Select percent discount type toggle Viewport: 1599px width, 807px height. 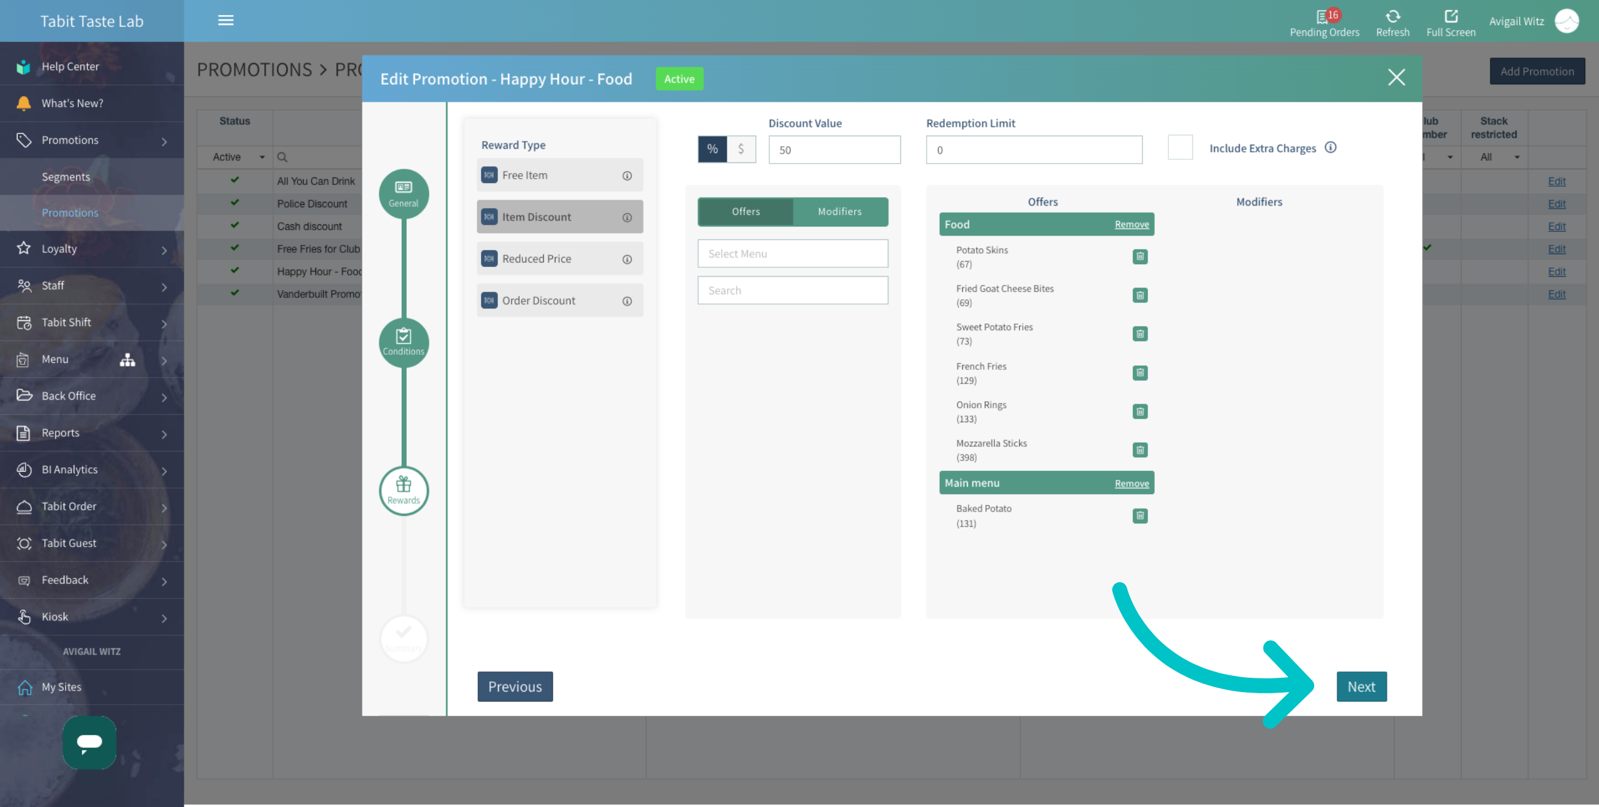[712, 149]
